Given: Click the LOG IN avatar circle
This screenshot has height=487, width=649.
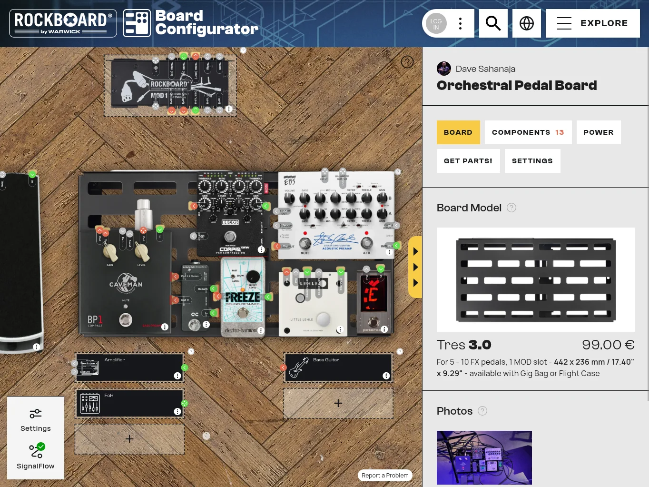Looking at the screenshot, I should pyautogui.click(x=436, y=23).
